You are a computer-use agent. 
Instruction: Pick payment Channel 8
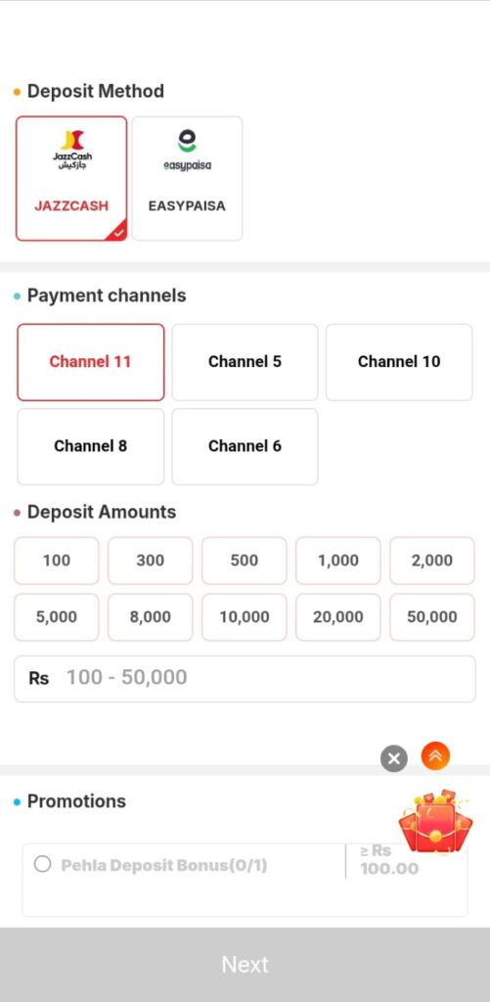coord(91,446)
